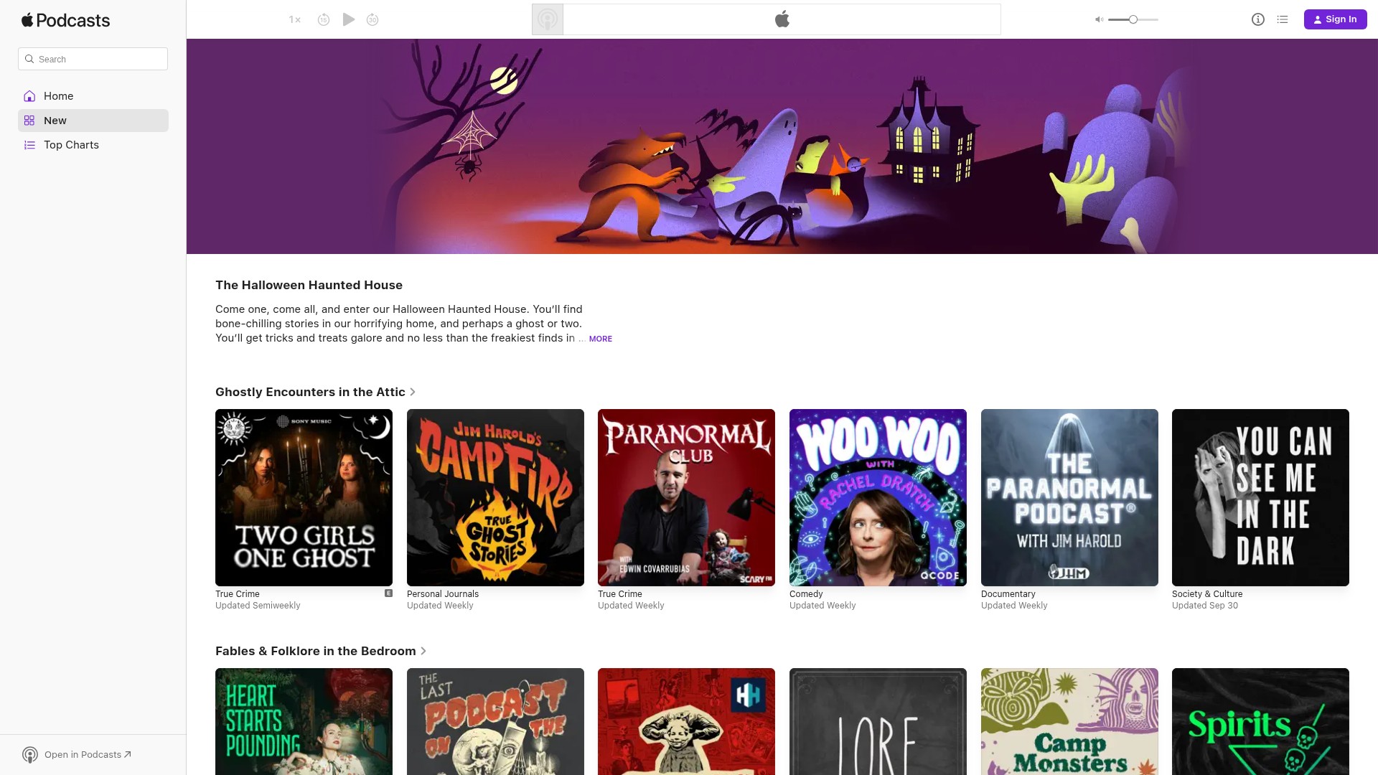Open You Can See Me in the Dark

(x=1260, y=497)
